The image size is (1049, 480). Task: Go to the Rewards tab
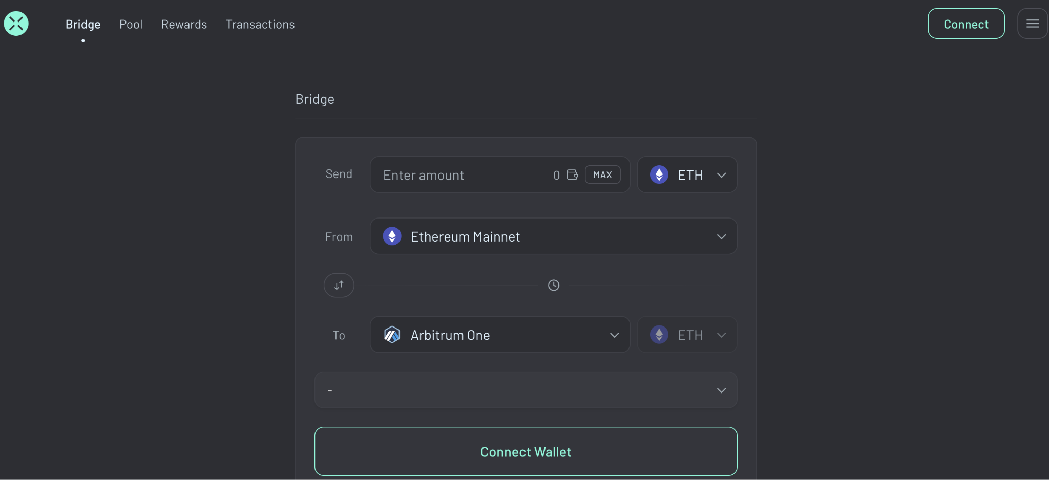pyautogui.click(x=184, y=25)
